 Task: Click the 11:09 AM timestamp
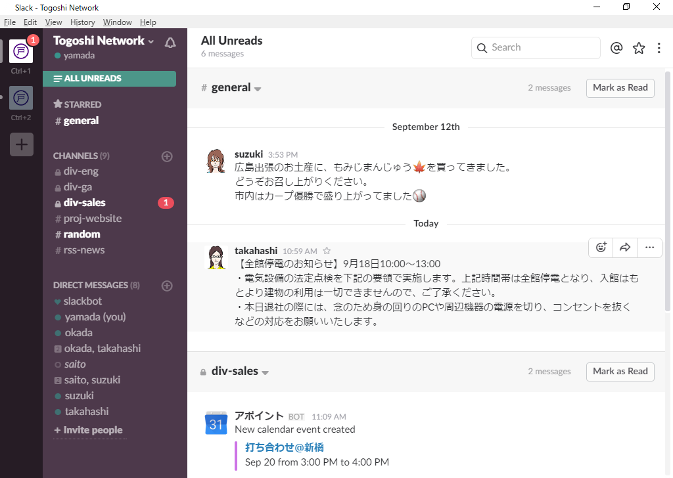pos(329,417)
